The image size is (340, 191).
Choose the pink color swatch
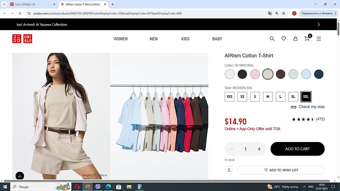(x=255, y=74)
